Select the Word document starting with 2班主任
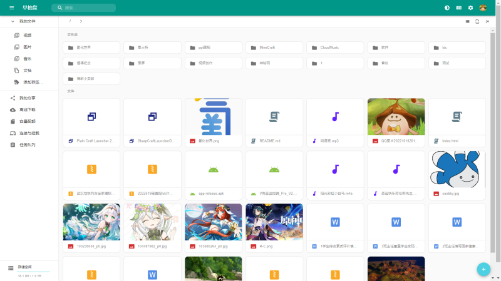501x281 pixels. (457, 228)
